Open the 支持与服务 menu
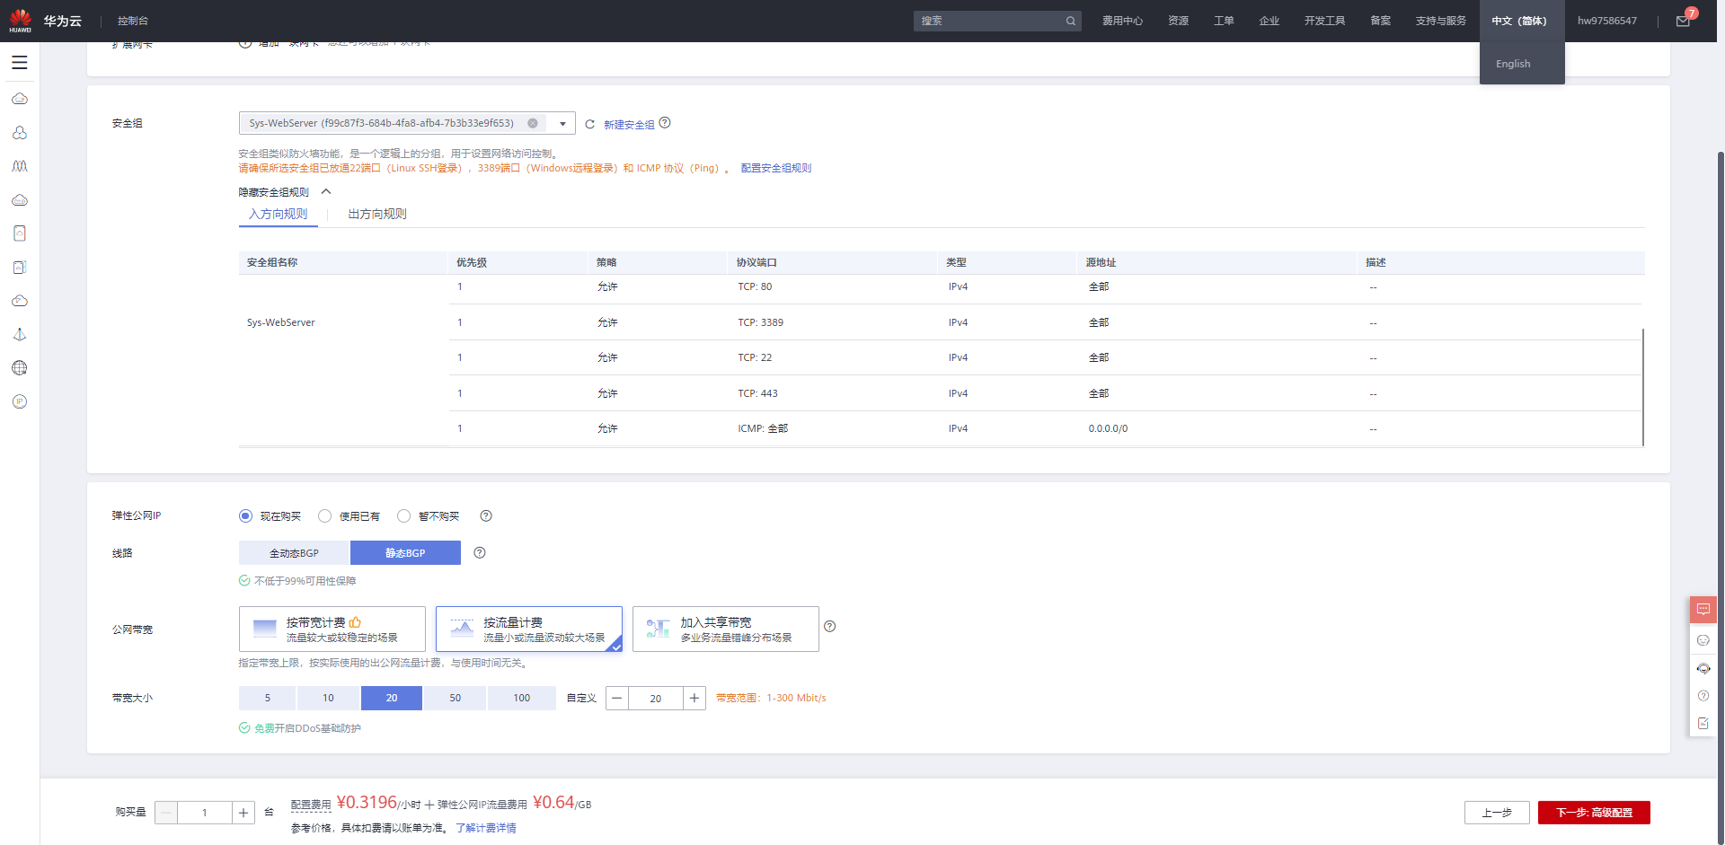 (x=1441, y=21)
